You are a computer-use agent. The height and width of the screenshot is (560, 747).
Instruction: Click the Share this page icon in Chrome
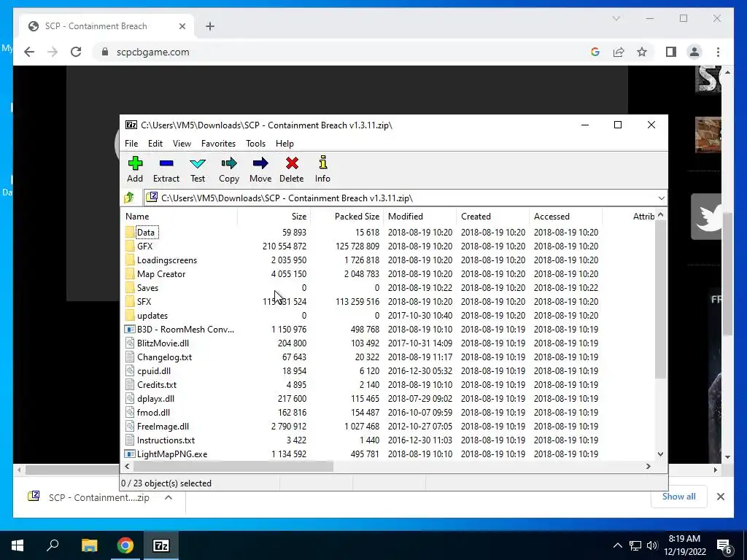[619, 52]
